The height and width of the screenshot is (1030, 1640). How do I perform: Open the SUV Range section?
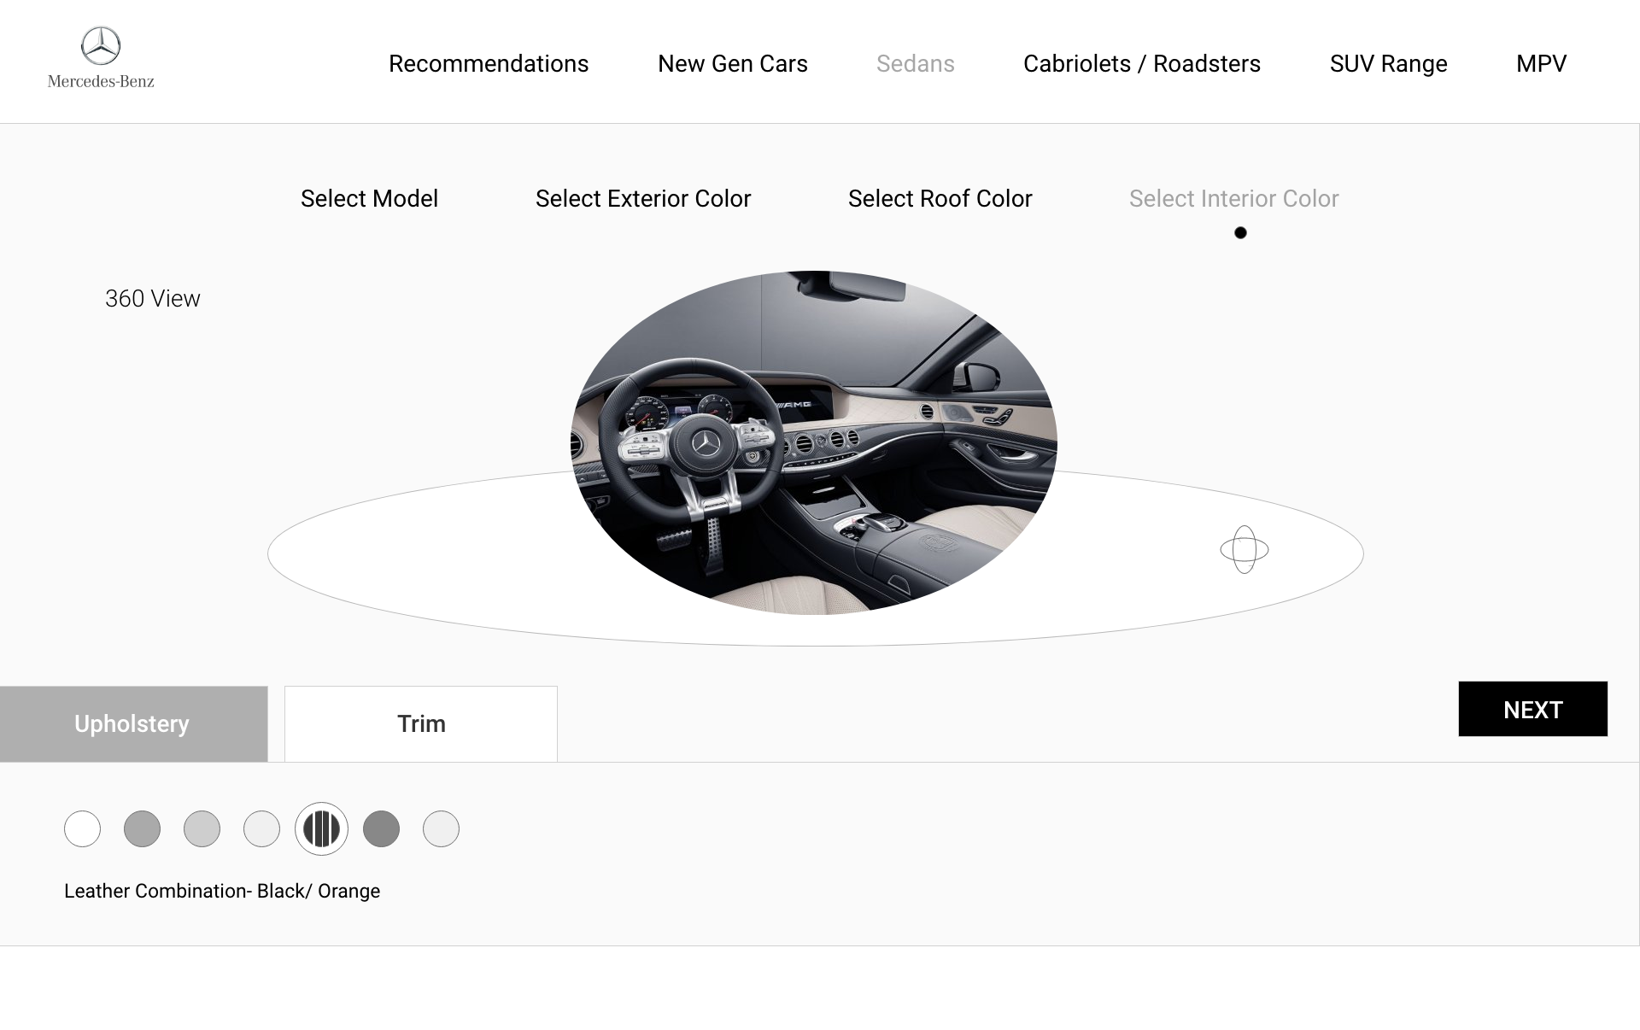tap(1388, 64)
